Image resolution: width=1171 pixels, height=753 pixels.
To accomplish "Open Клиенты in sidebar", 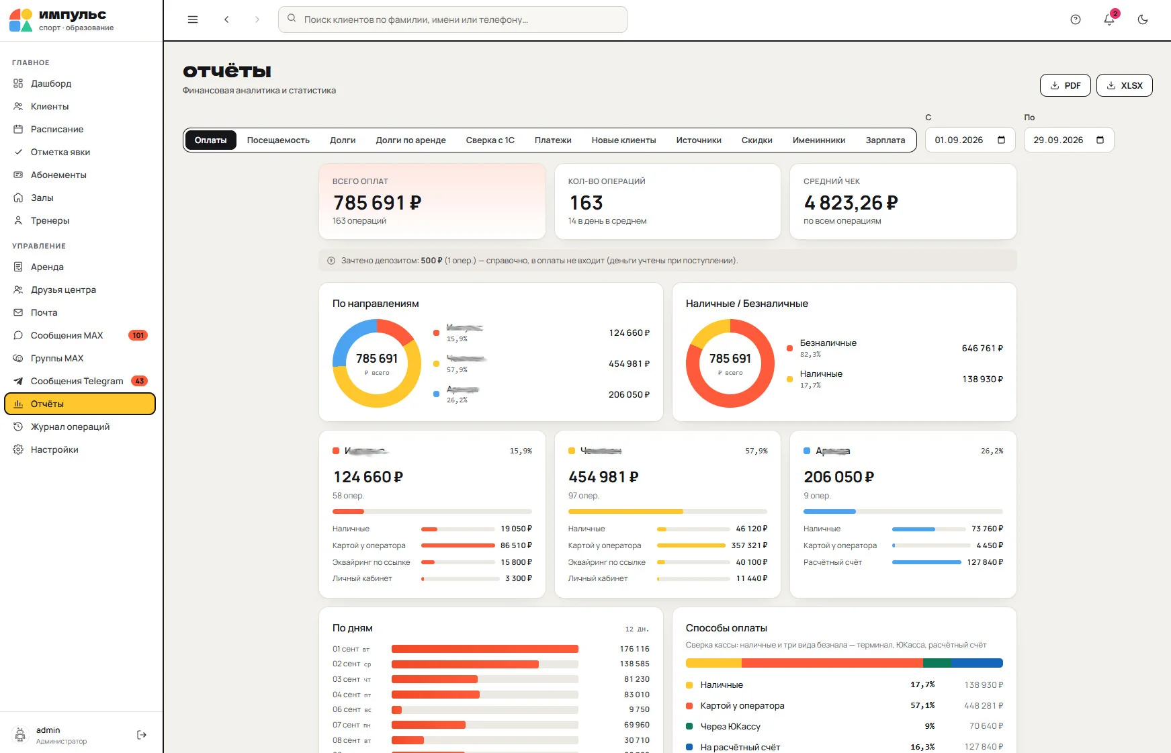I will [80, 106].
